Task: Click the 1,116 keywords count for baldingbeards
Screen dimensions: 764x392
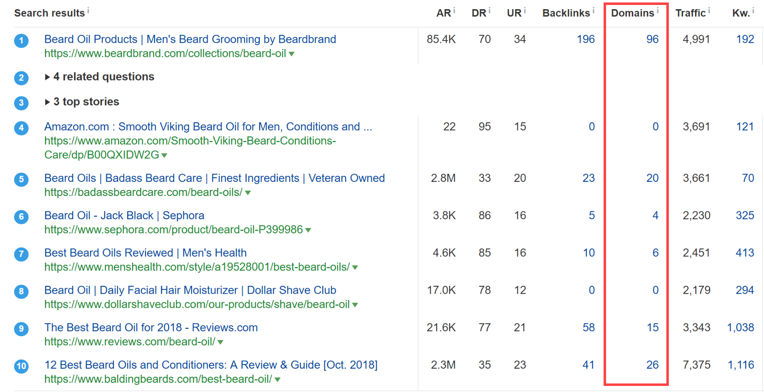Action: [x=741, y=365]
